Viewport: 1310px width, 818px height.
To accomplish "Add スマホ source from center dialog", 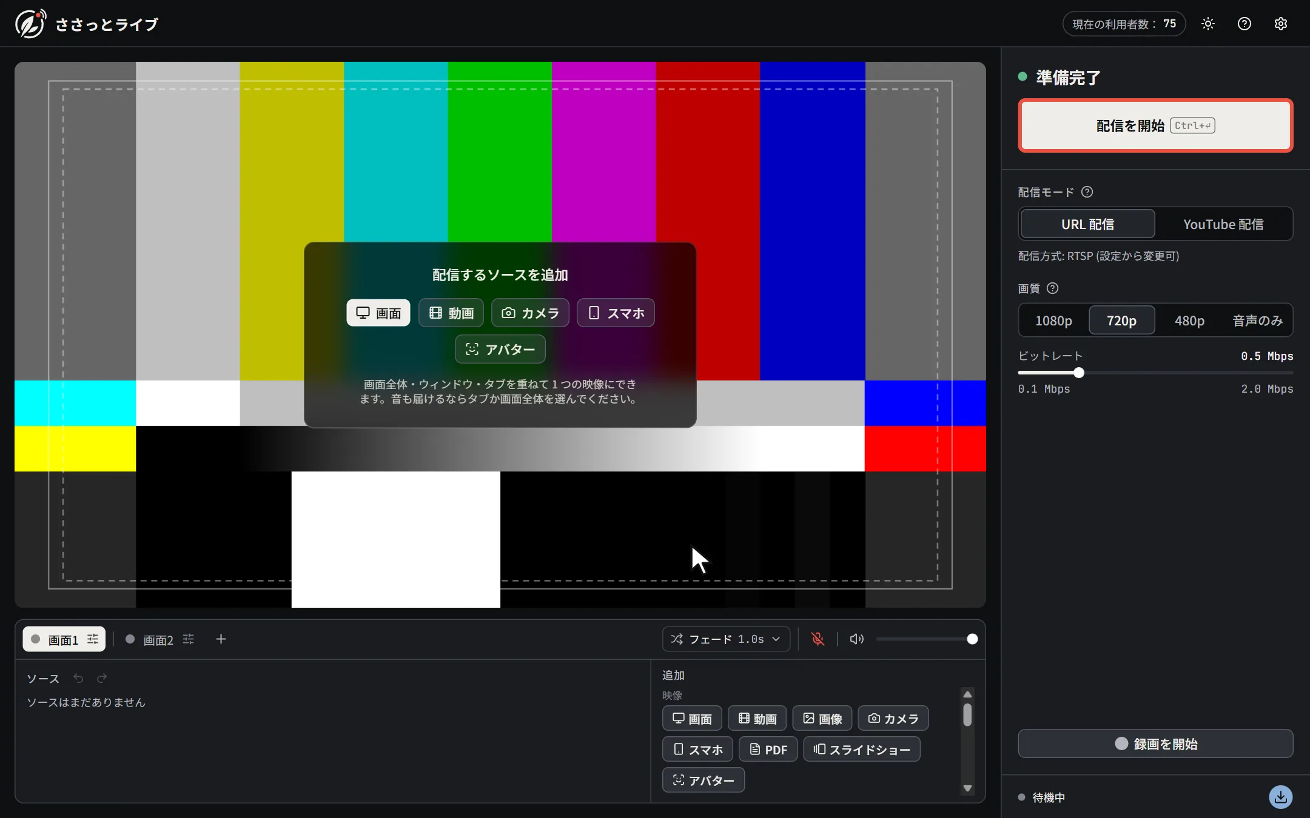I will pyautogui.click(x=616, y=313).
